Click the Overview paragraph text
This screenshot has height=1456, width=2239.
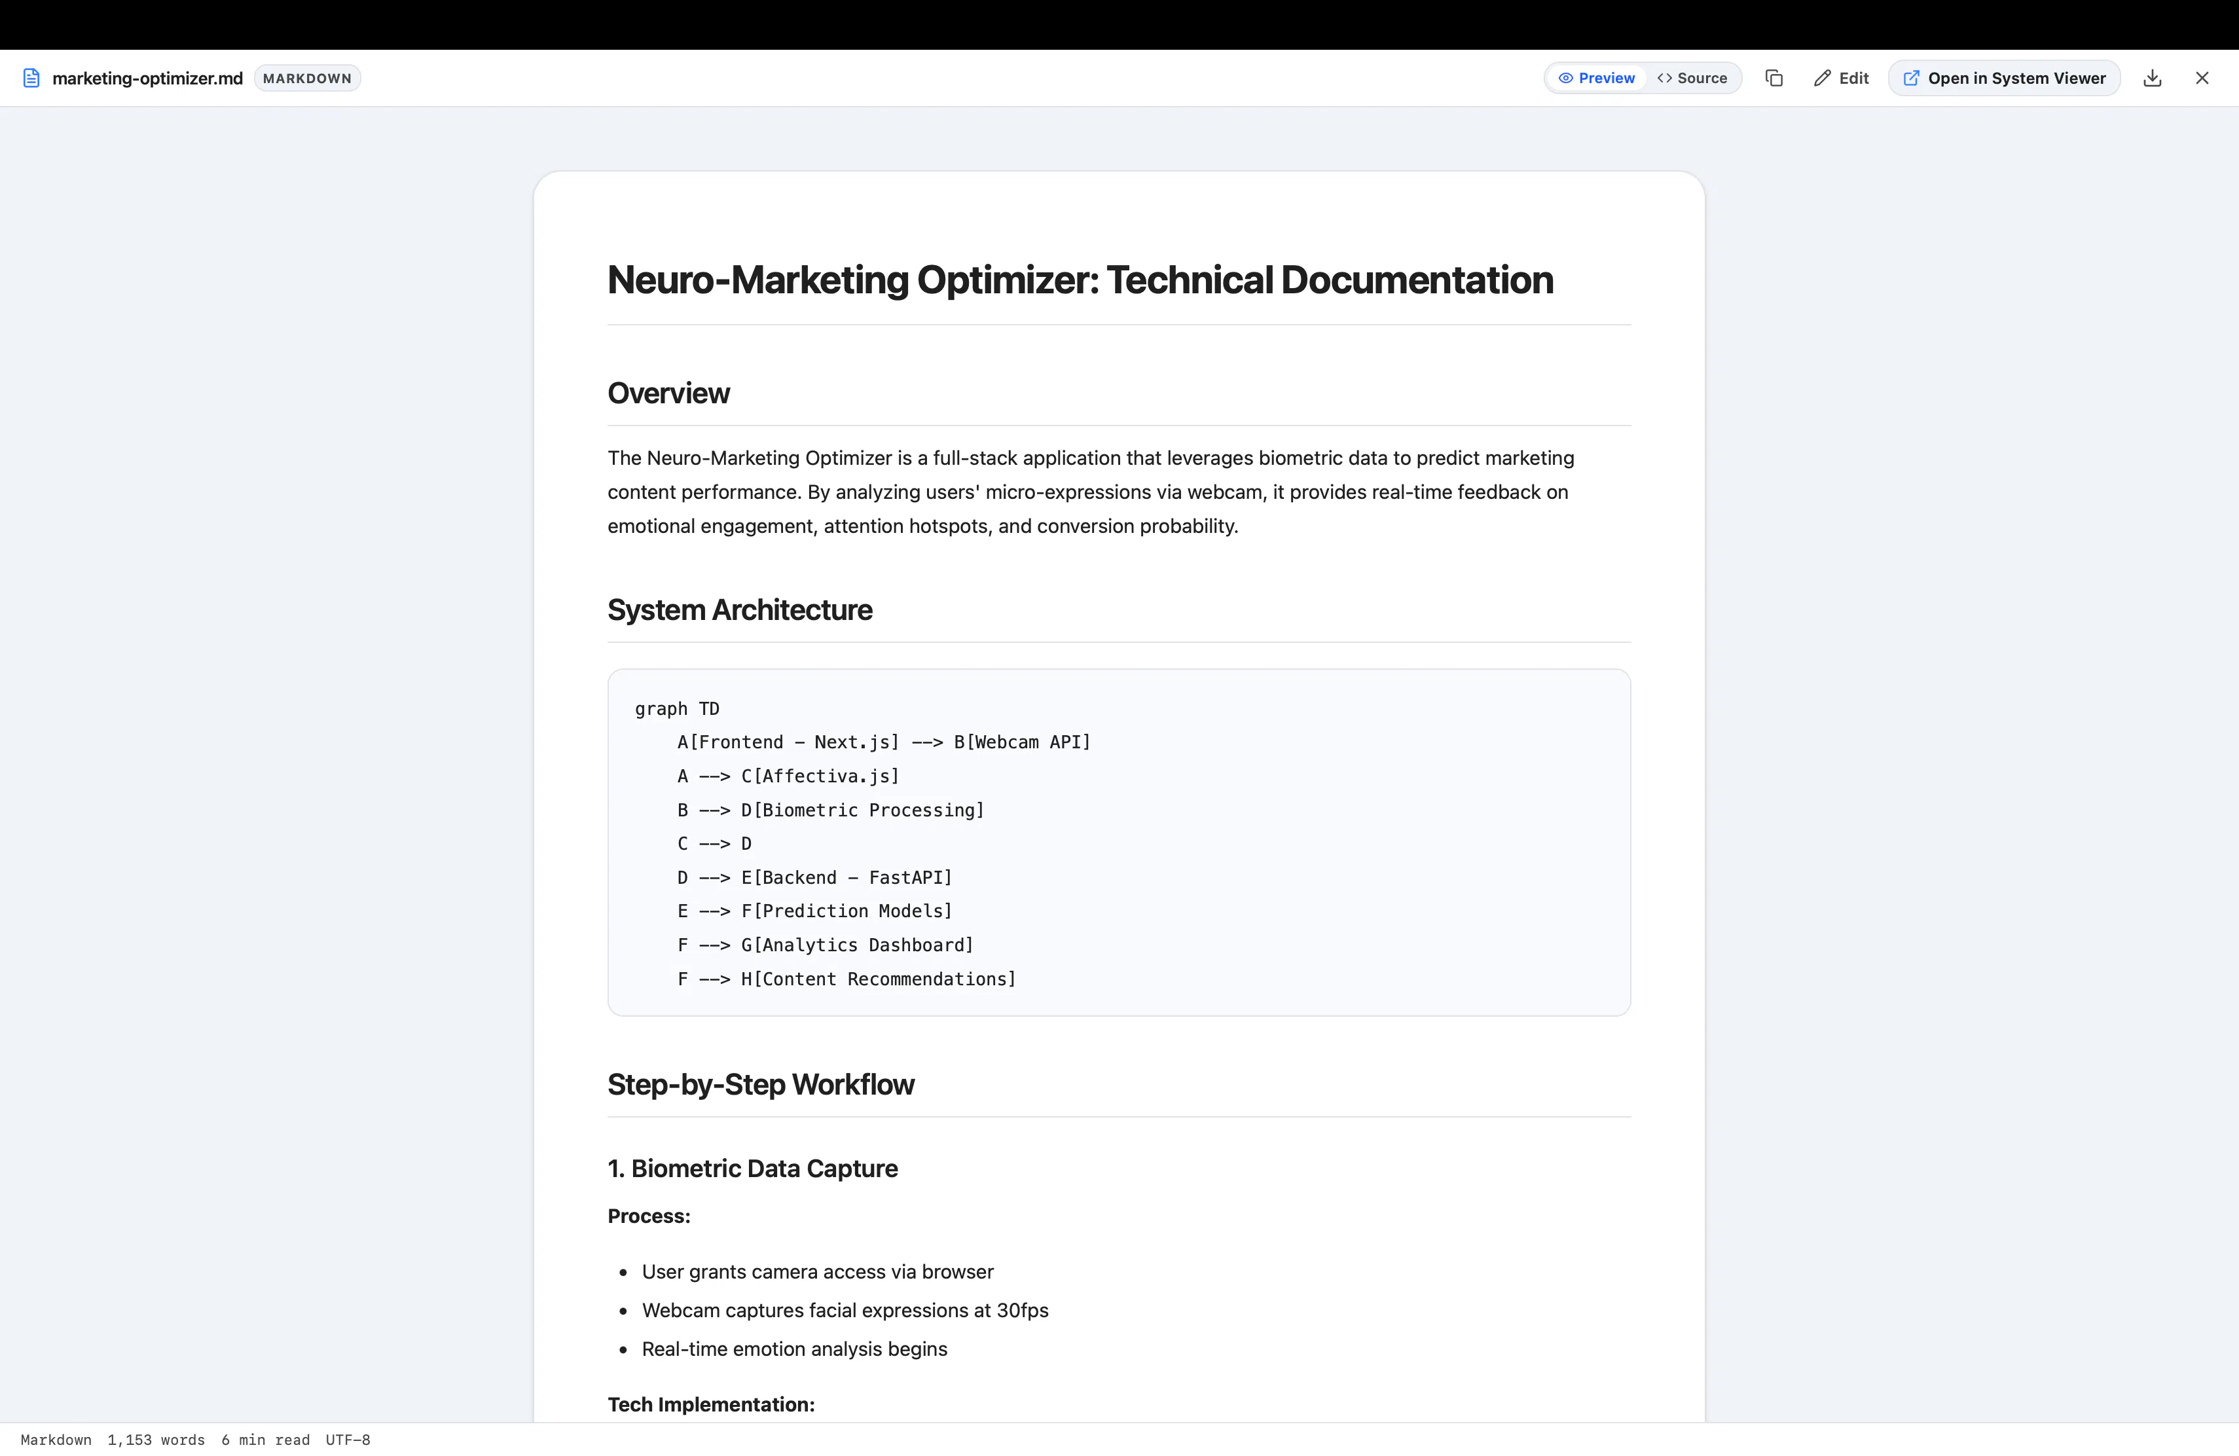tap(1091, 492)
